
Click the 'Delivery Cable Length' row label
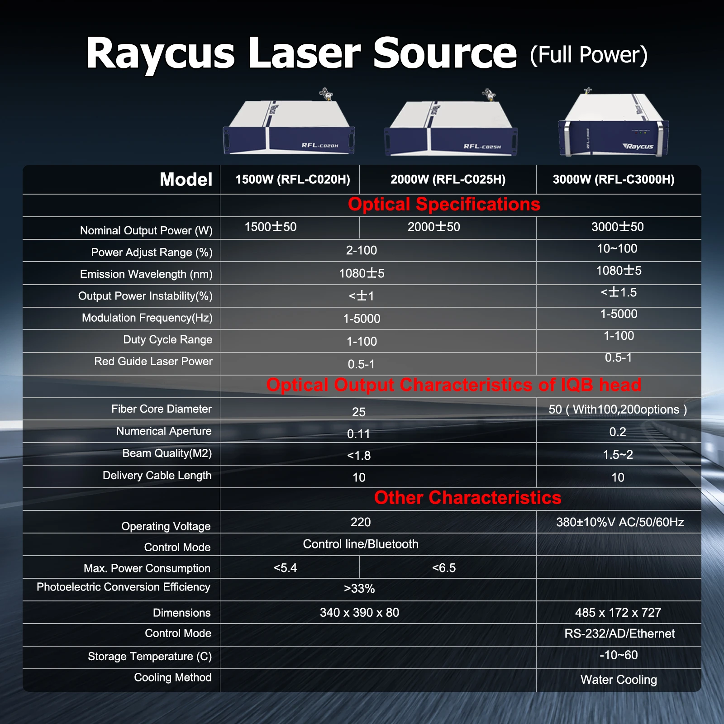pos(157,476)
